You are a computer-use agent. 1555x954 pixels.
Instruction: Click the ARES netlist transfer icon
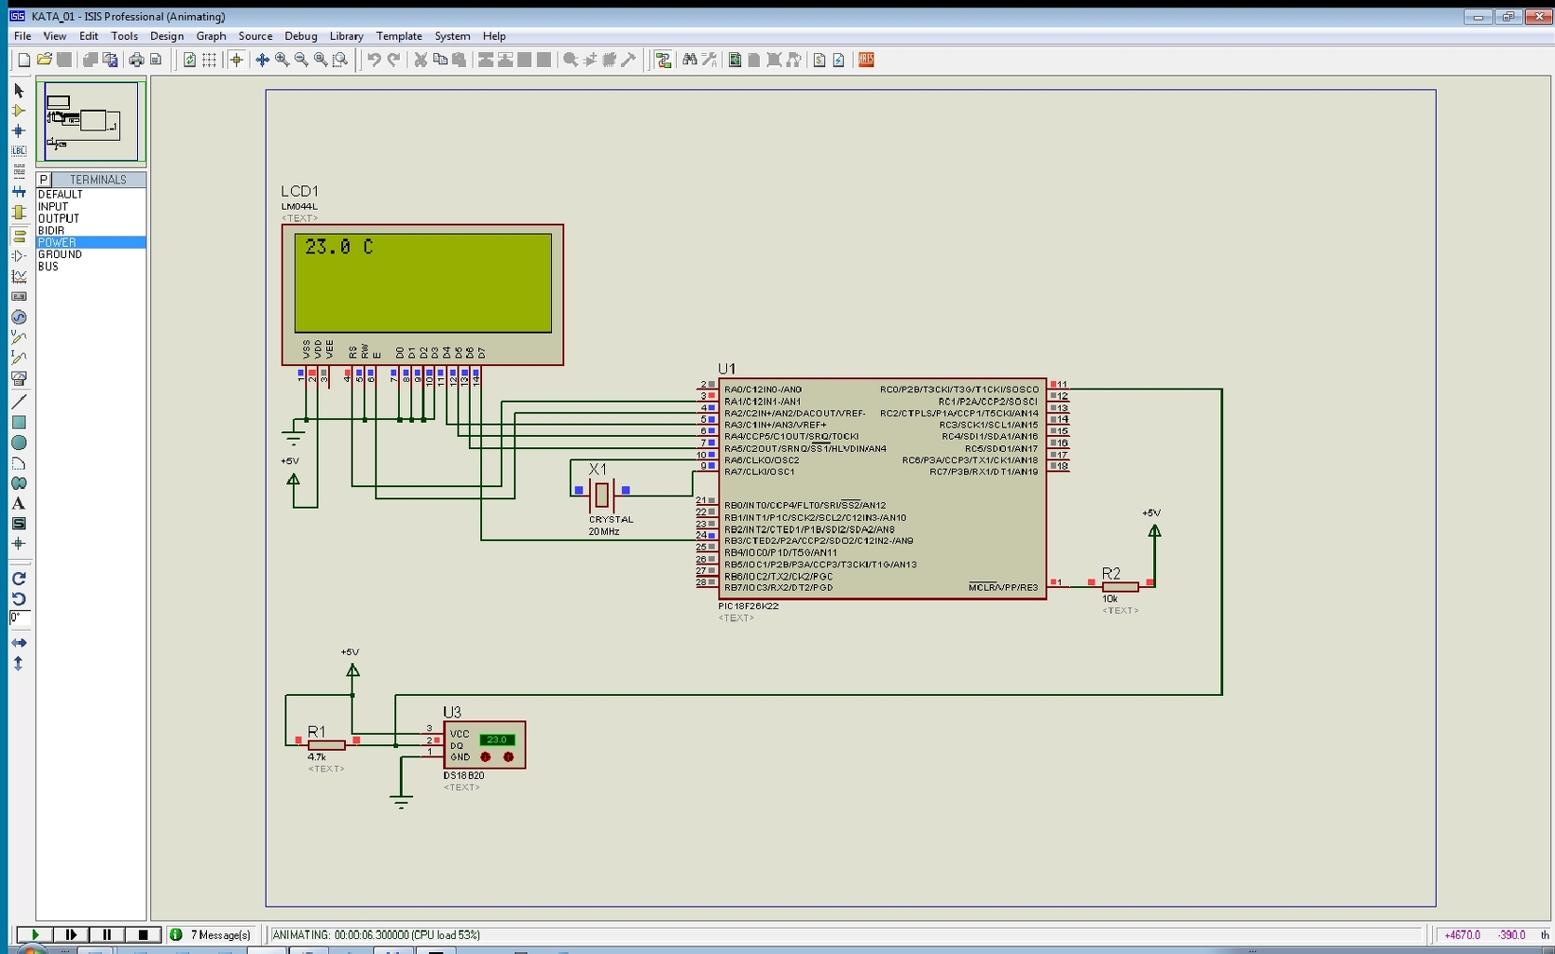pyautogui.click(x=866, y=60)
